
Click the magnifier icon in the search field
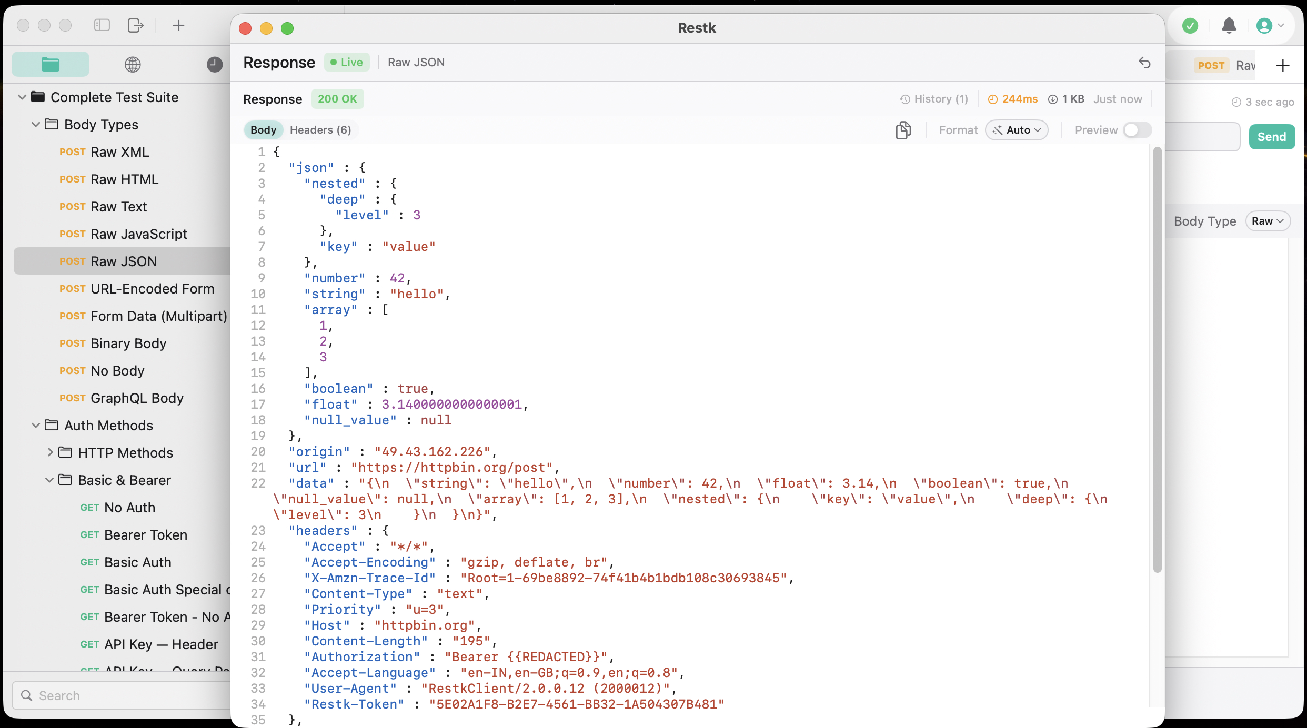pyautogui.click(x=26, y=695)
